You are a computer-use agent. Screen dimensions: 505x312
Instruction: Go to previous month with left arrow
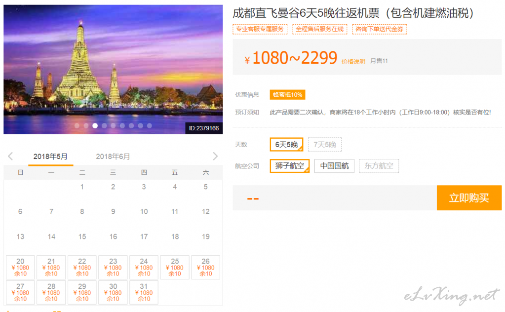pyautogui.click(x=11, y=156)
